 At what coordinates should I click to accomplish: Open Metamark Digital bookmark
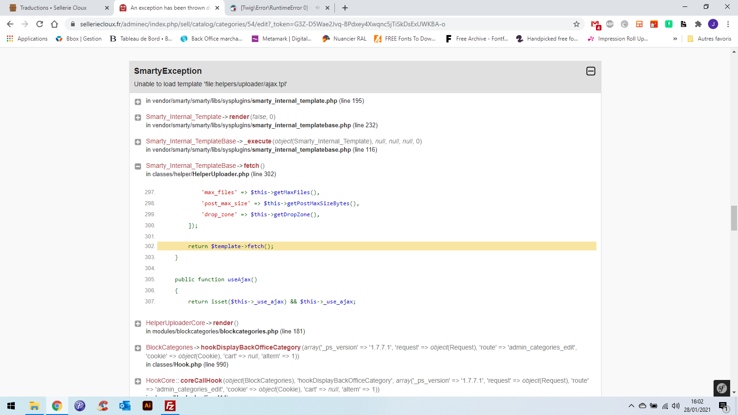pyautogui.click(x=281, y=39)
